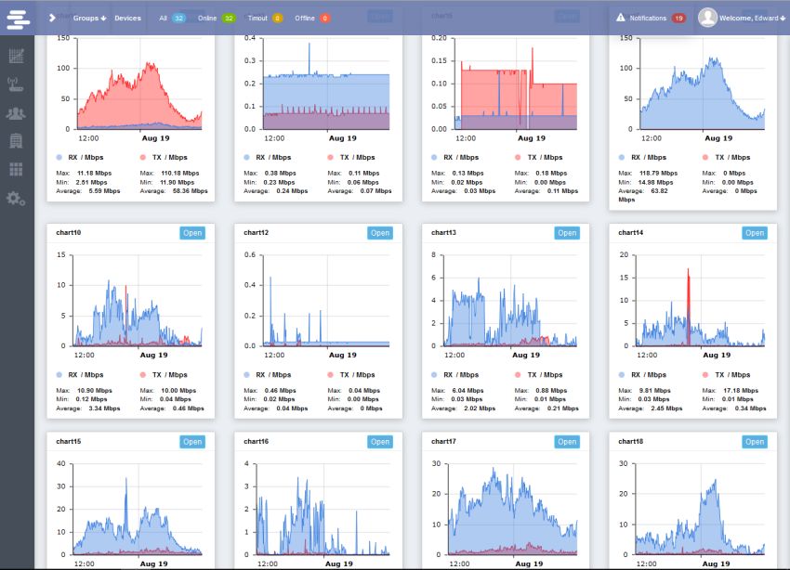Click the "58.36 Mbps" average TX value

190,191
